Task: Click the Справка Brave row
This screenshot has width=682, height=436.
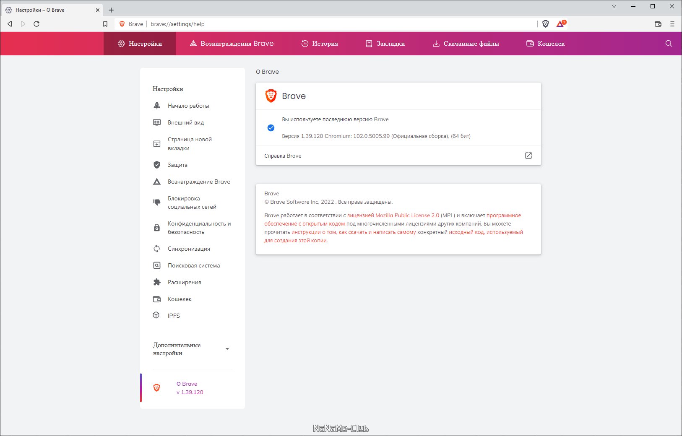Action: tap(283, 156)
